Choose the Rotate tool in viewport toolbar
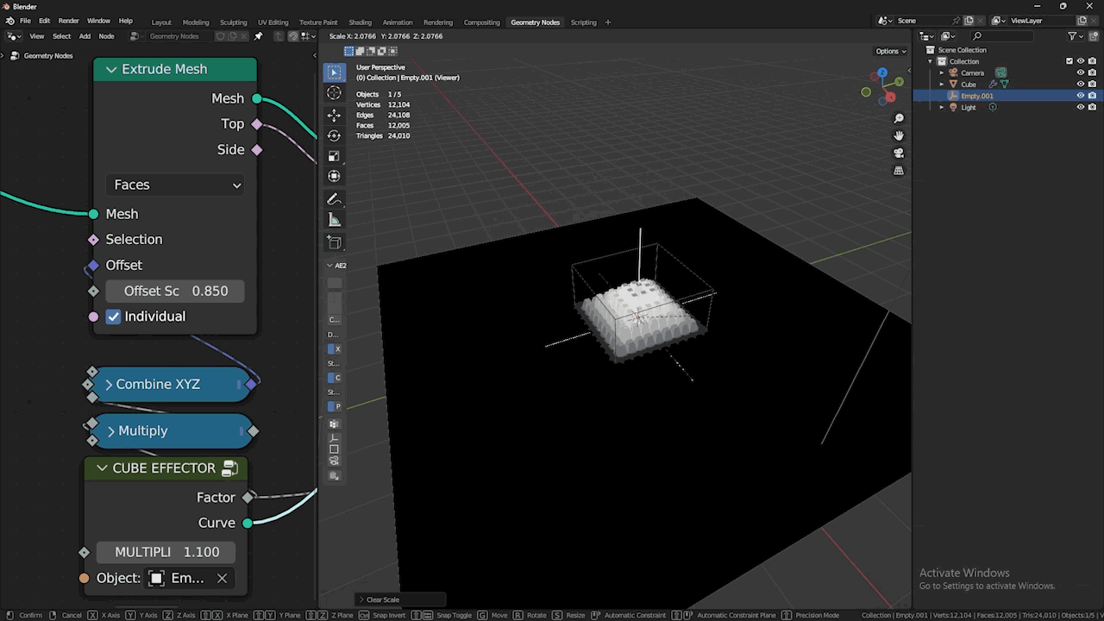 point(334,135)
